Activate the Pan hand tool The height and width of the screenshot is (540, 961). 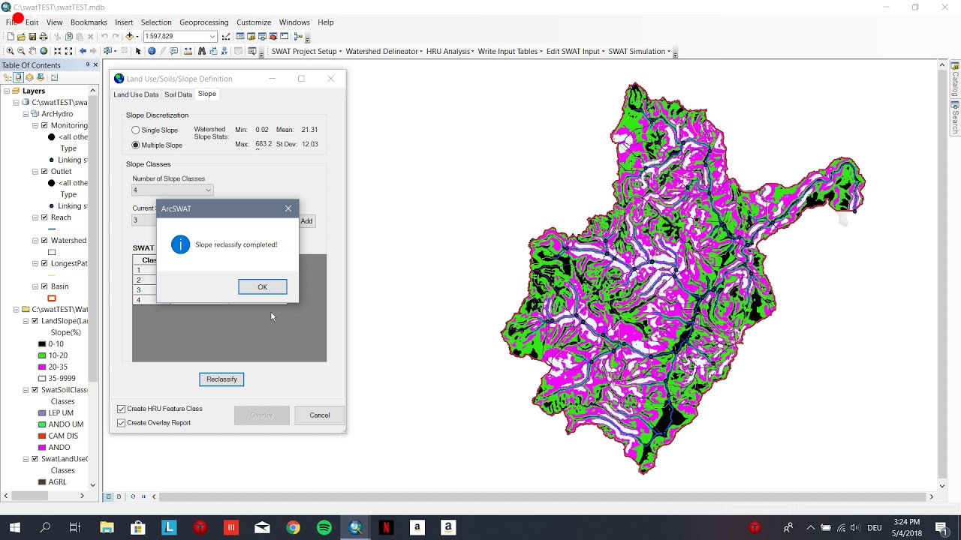click(32, 51)
